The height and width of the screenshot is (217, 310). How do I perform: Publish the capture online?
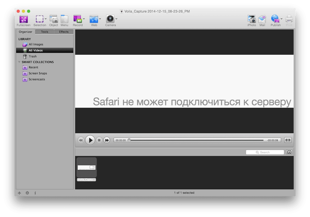tap(275, 21)
